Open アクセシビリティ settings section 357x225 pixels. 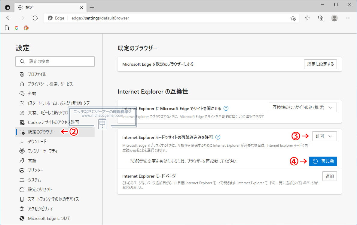click(x=55, y=208)
